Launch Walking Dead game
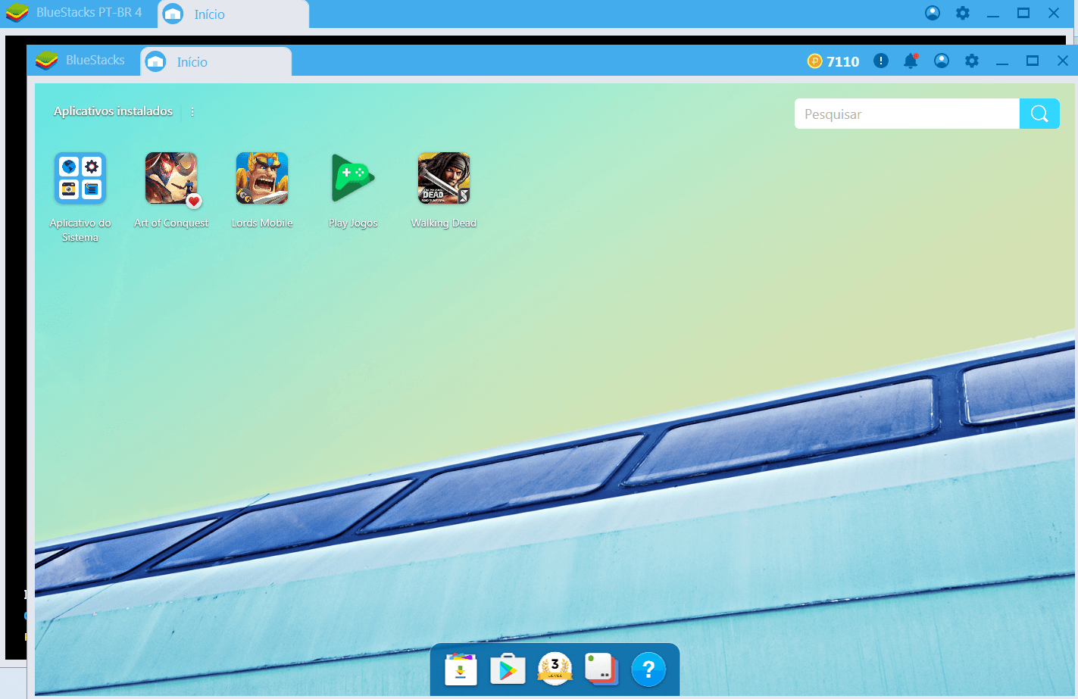Image resolution: width=1078 pixels, height=699 pixels. 444,178
